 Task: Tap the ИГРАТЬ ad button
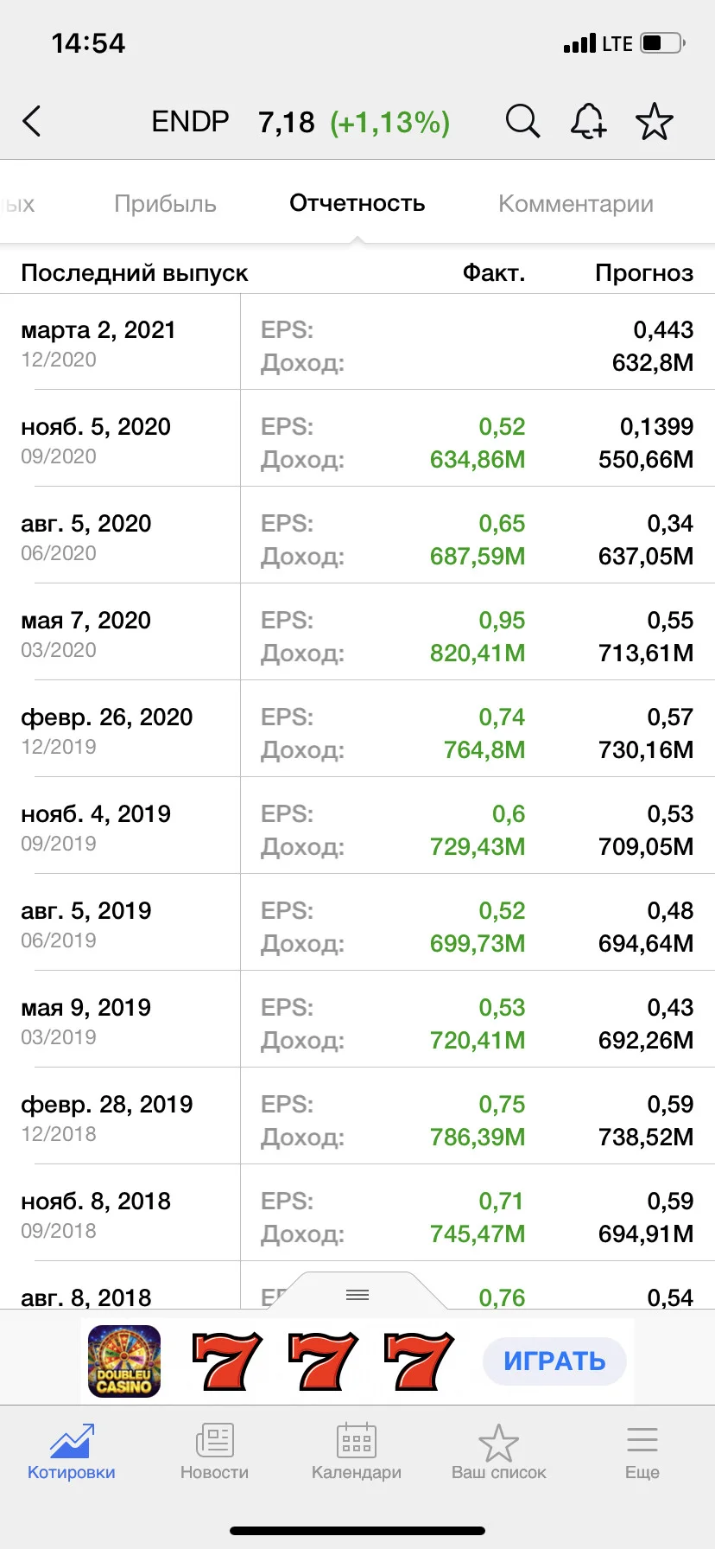554,1361
